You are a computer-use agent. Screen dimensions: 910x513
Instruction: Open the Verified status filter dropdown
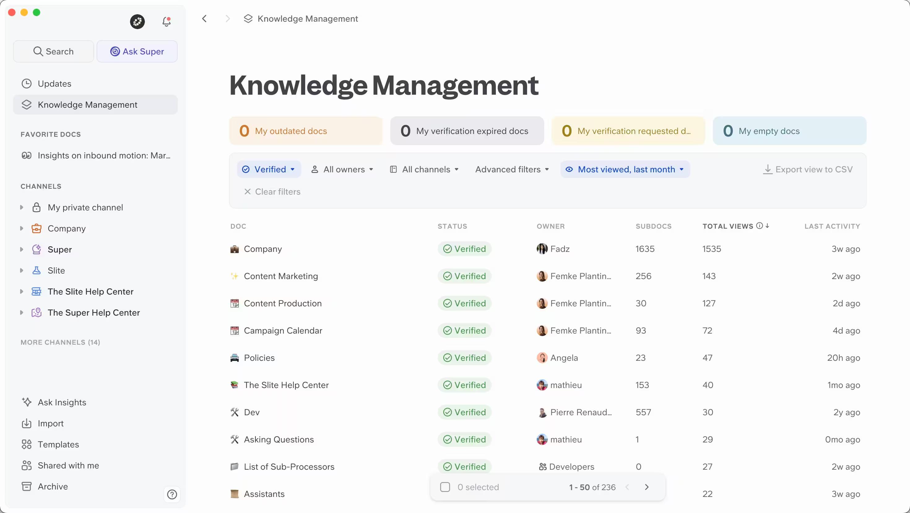click(269, 170)
